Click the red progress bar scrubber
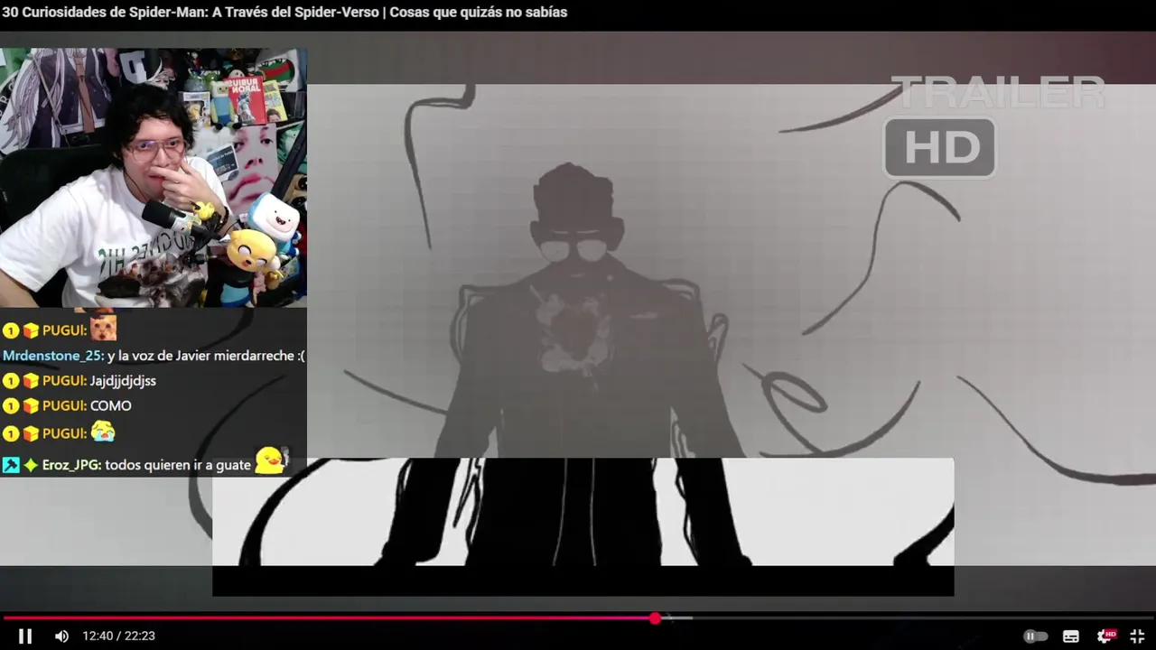Viewport: 1156px width, 650px height. [x=655, y=618]
